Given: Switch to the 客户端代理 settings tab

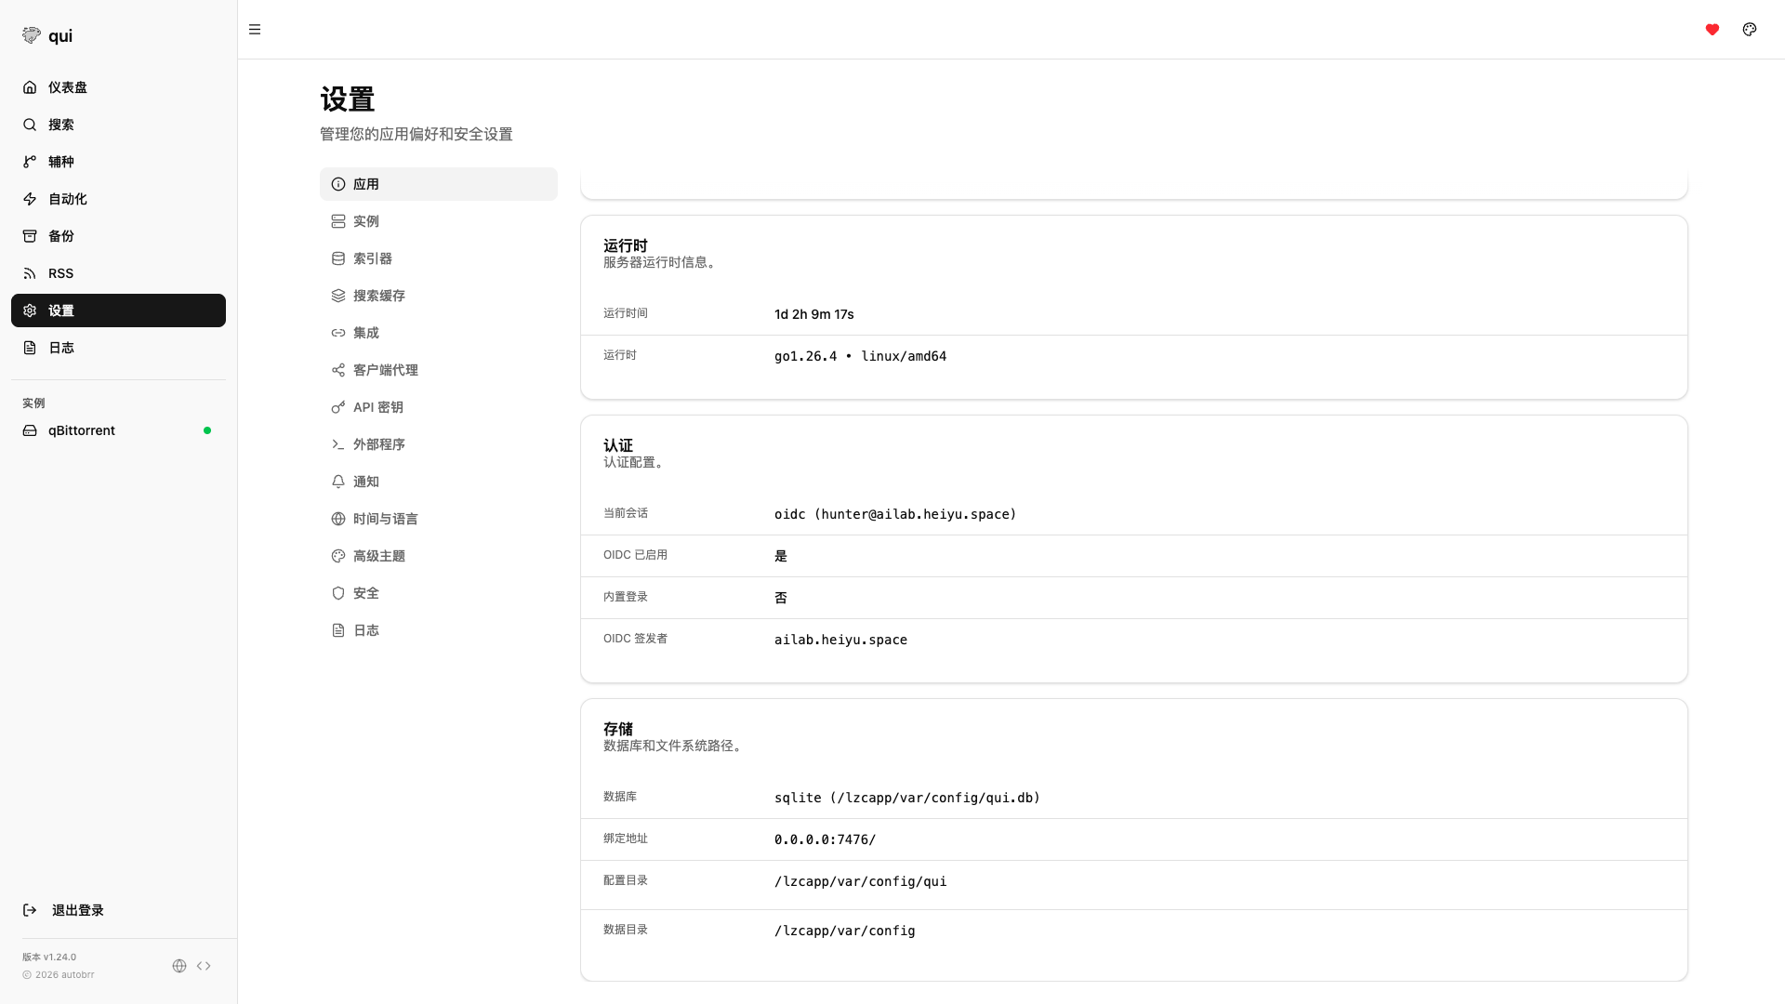Looking at the screenshot, I should tap(439, 370).
